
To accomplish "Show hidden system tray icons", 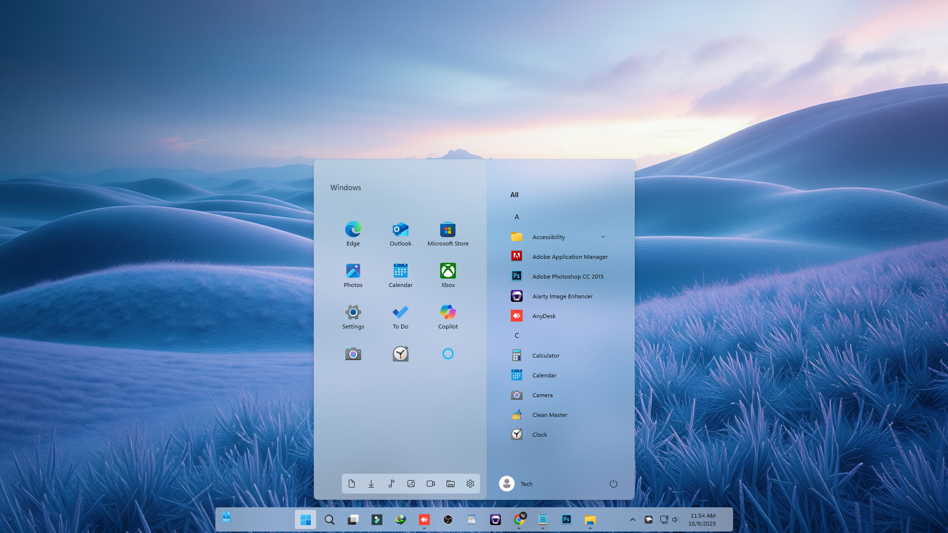I will (632, 520).
